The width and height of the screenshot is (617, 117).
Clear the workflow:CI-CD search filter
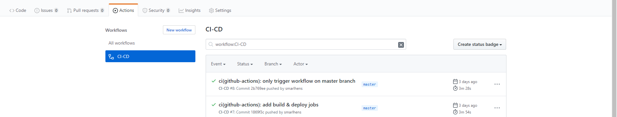tap(401, 45)
